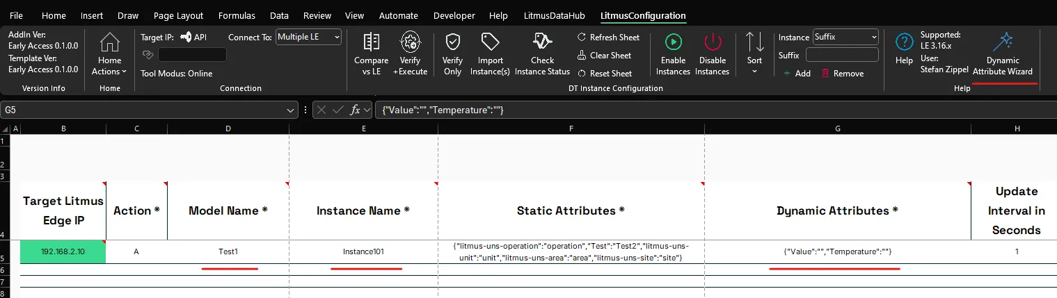The image size is (1057, 298).
Task: Switch to the Data tab
Action: (x=279, y=15)
